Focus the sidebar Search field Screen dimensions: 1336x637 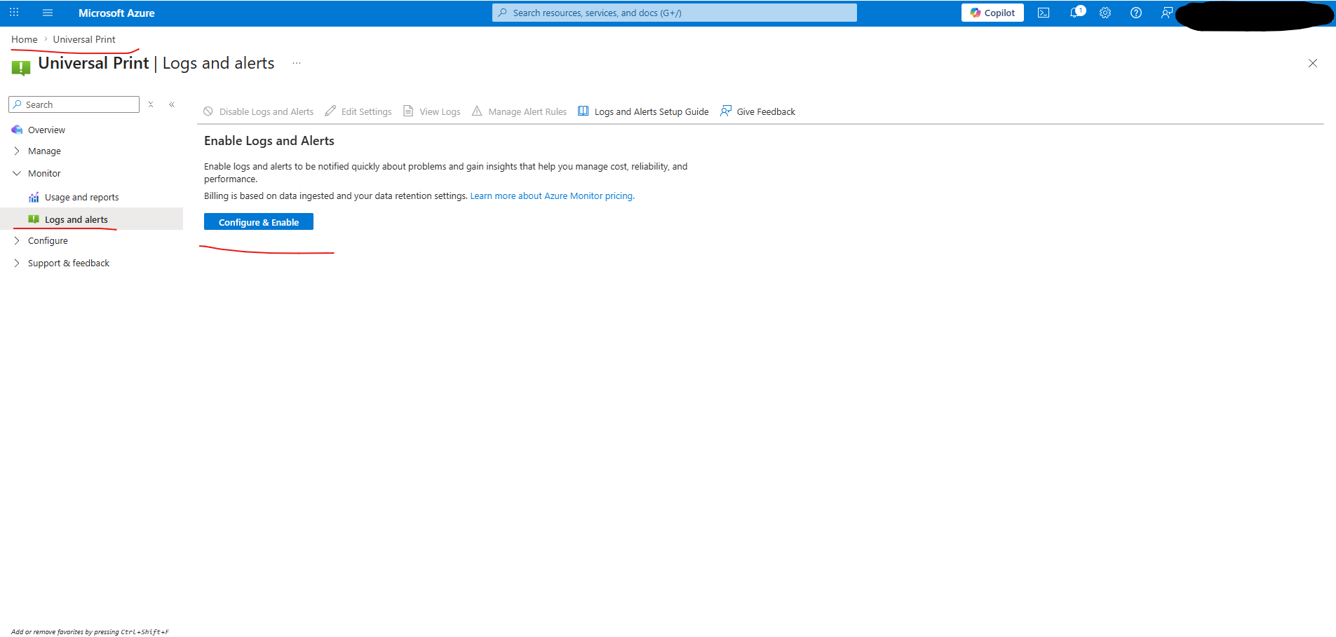(x=74, y=104)
